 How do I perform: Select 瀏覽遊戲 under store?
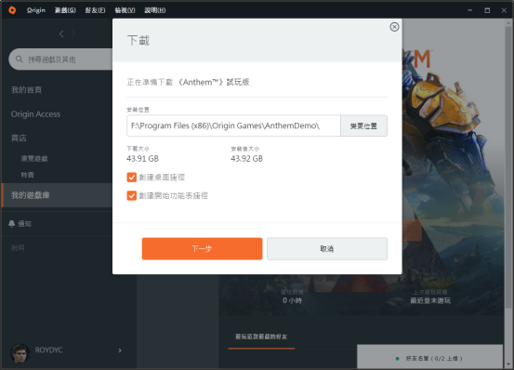click(x=34, y=159)
